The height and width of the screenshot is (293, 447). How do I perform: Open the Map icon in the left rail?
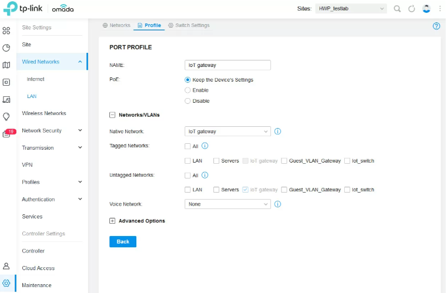[6, 65]
